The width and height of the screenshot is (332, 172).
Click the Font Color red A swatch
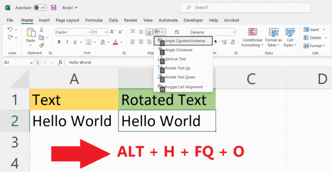point(115,42)
